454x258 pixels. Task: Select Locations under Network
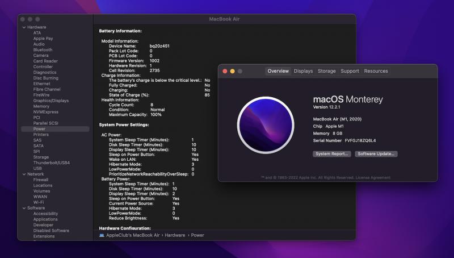[43, 185]
